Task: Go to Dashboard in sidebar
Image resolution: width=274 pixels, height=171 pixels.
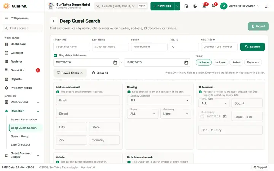Action: (22, 44)
